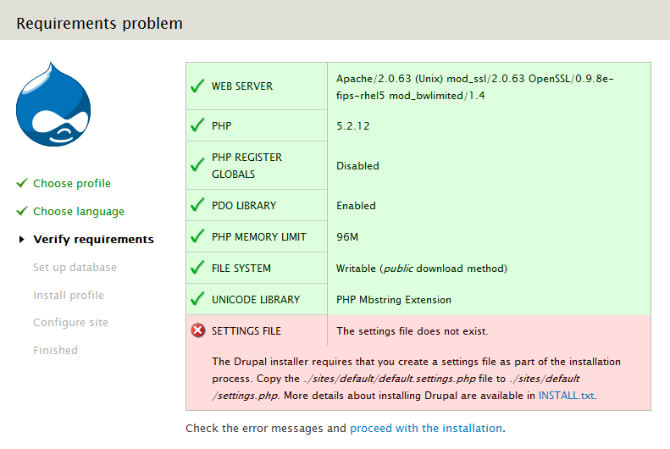
Task: Click the Disabled value
Action: 357,166
